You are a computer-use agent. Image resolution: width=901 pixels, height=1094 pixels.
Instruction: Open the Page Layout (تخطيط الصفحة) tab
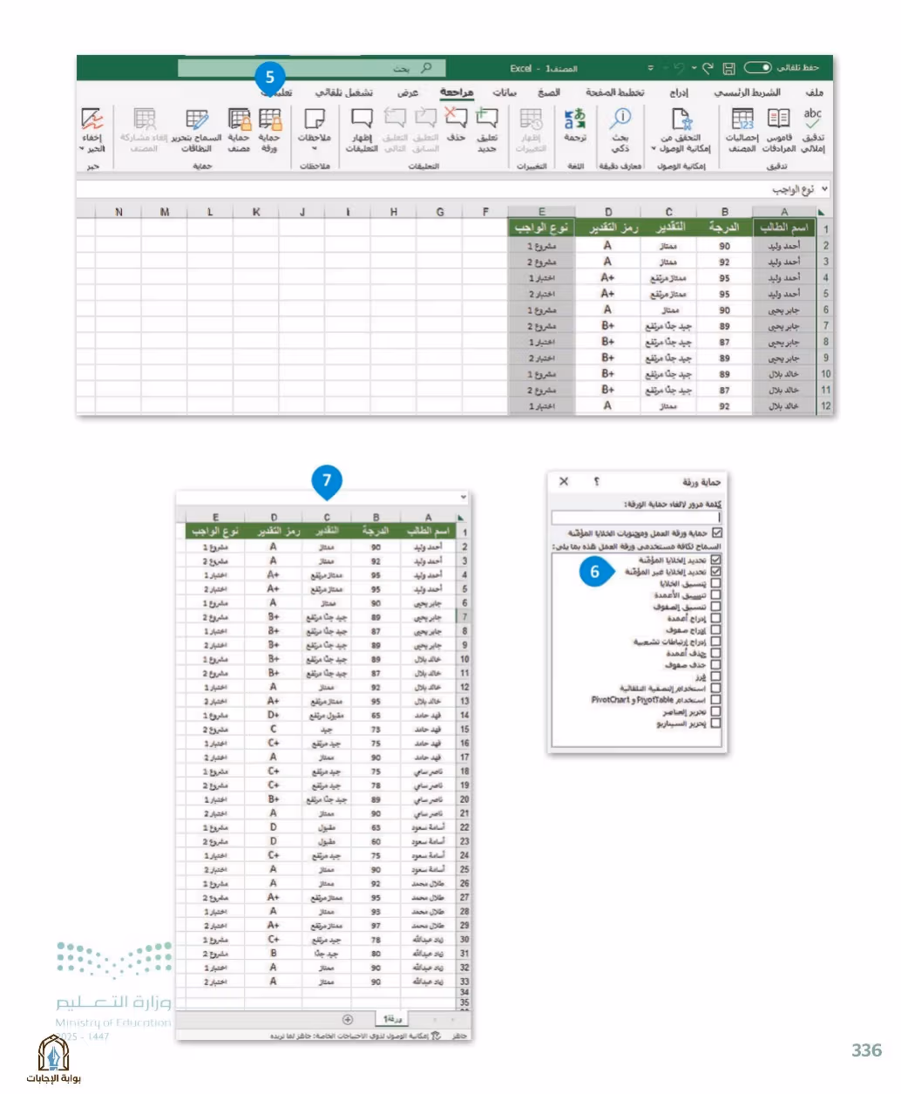(x=615, y=92)
